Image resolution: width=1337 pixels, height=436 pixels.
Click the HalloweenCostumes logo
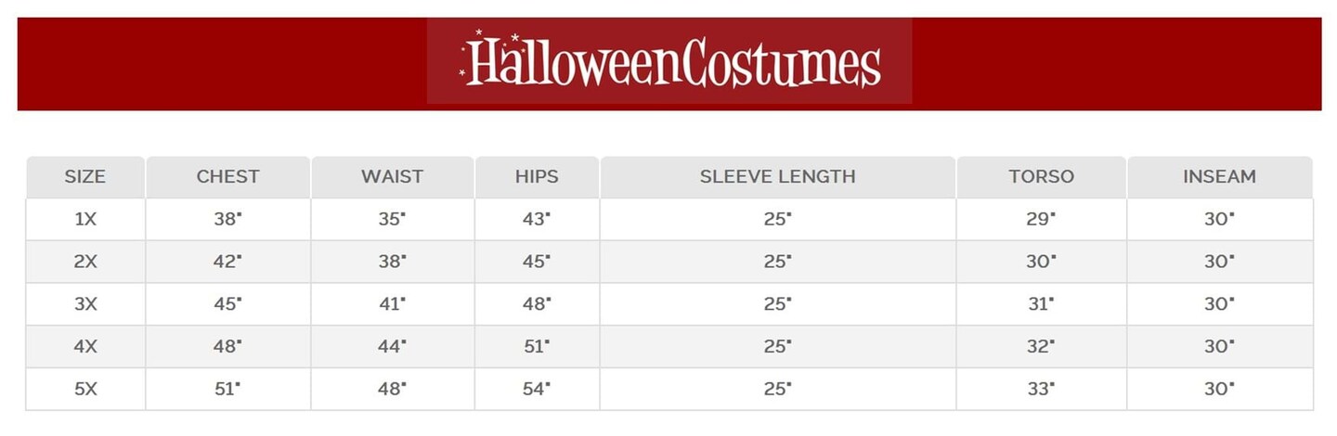(x=669, y=61)
